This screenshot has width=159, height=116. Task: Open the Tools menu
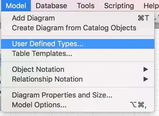[x=86, y=6]
